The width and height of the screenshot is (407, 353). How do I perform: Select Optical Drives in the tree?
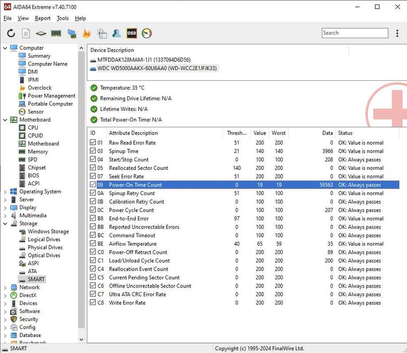tap(44, 255)
